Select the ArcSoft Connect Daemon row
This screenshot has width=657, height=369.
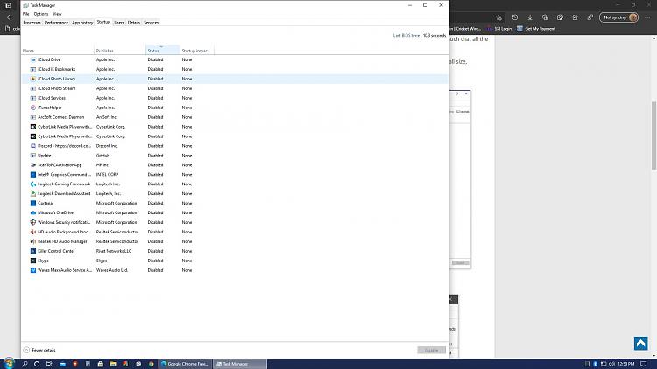pos(235,117)
